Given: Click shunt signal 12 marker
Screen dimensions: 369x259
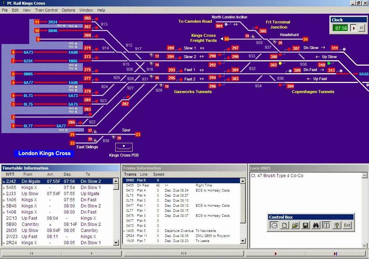Looking at the screenshot, I should 157,56.
